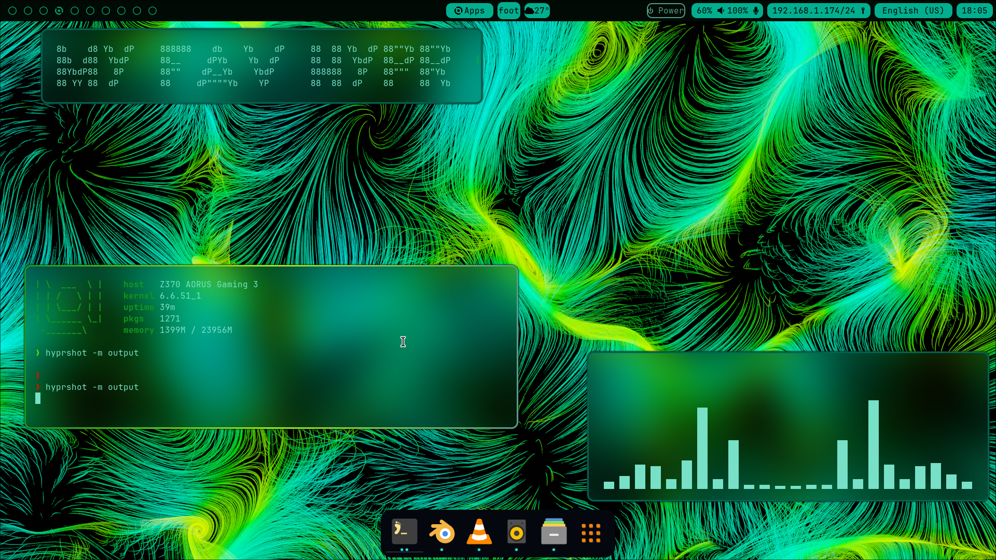The height and width of the screenshot is (560, 996).
Task: Focus the terminal showing hyprshot -m output
Action: click(x=271, y=363)
